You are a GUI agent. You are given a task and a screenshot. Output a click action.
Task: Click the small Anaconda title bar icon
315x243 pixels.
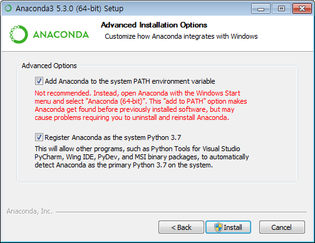point(8,8)
